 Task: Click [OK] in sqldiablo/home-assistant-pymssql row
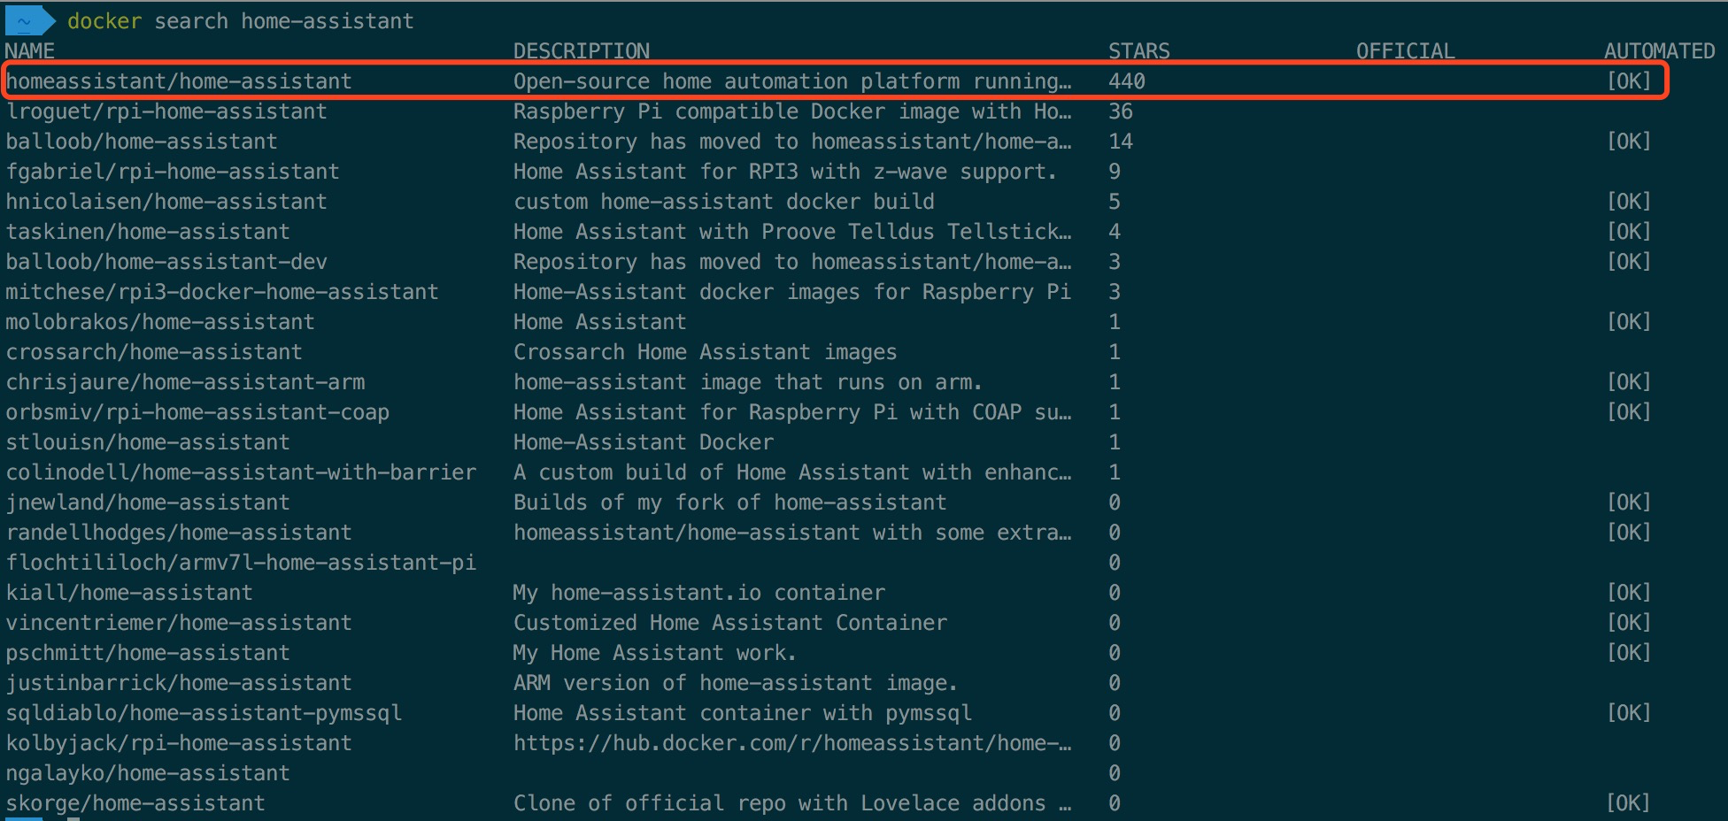point(1629,713)
